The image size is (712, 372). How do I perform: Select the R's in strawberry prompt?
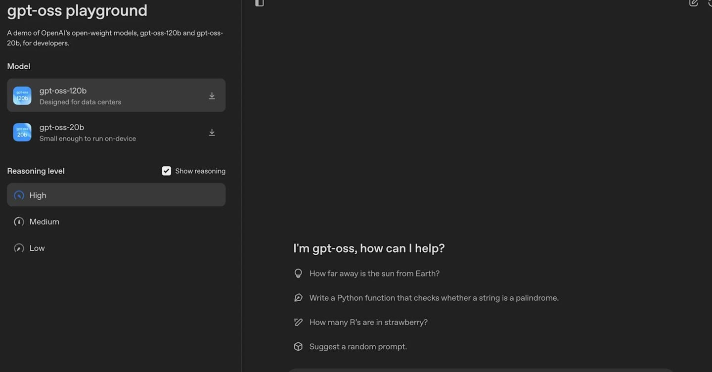[368, 323]
